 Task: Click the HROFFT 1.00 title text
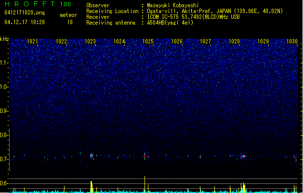pyautogui.click(x=38, y=4)
